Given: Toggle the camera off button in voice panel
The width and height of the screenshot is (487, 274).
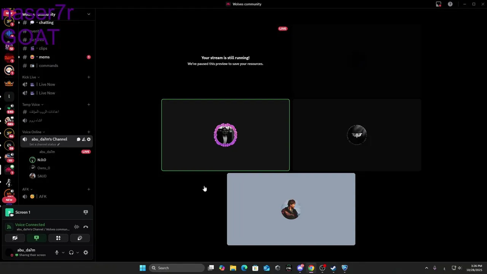Looking at the screenshot, I should (15, 238).
